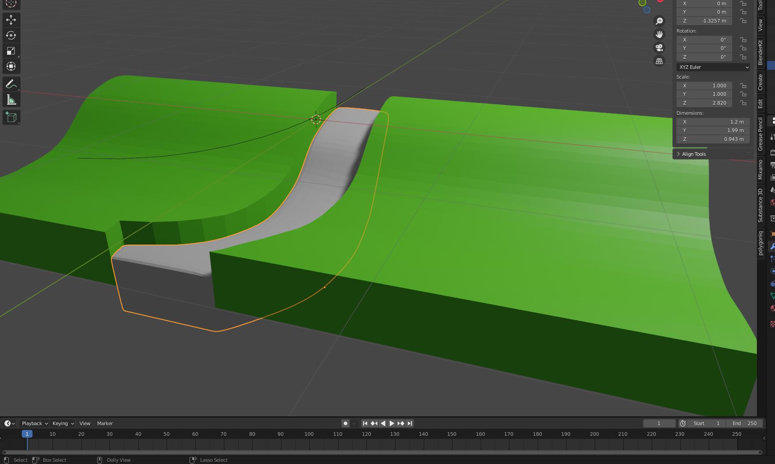Open the Keying popover
Viewport: 775px width, 464px height.
pyautogui.click(x=63, y=423)
